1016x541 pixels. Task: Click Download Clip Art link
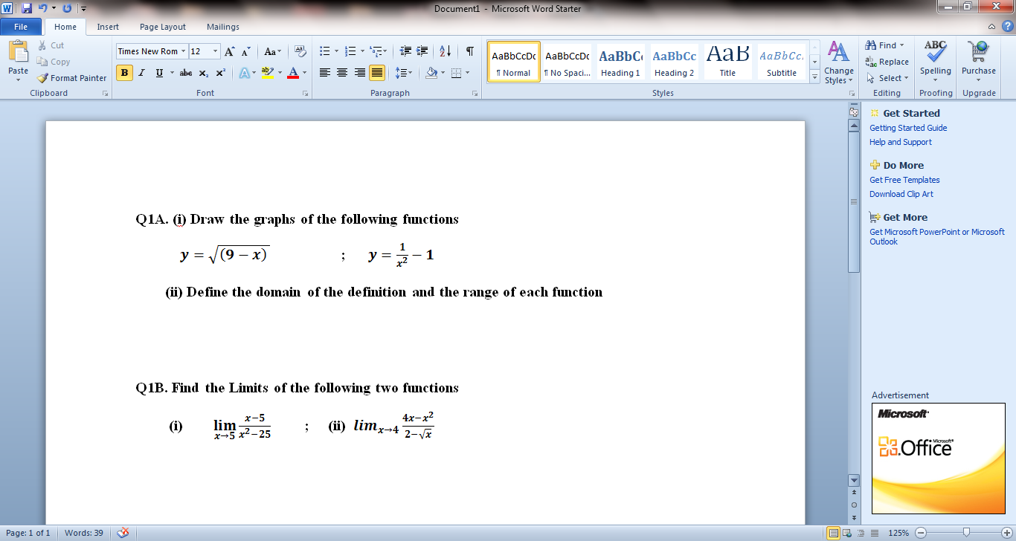coord(901,194)
